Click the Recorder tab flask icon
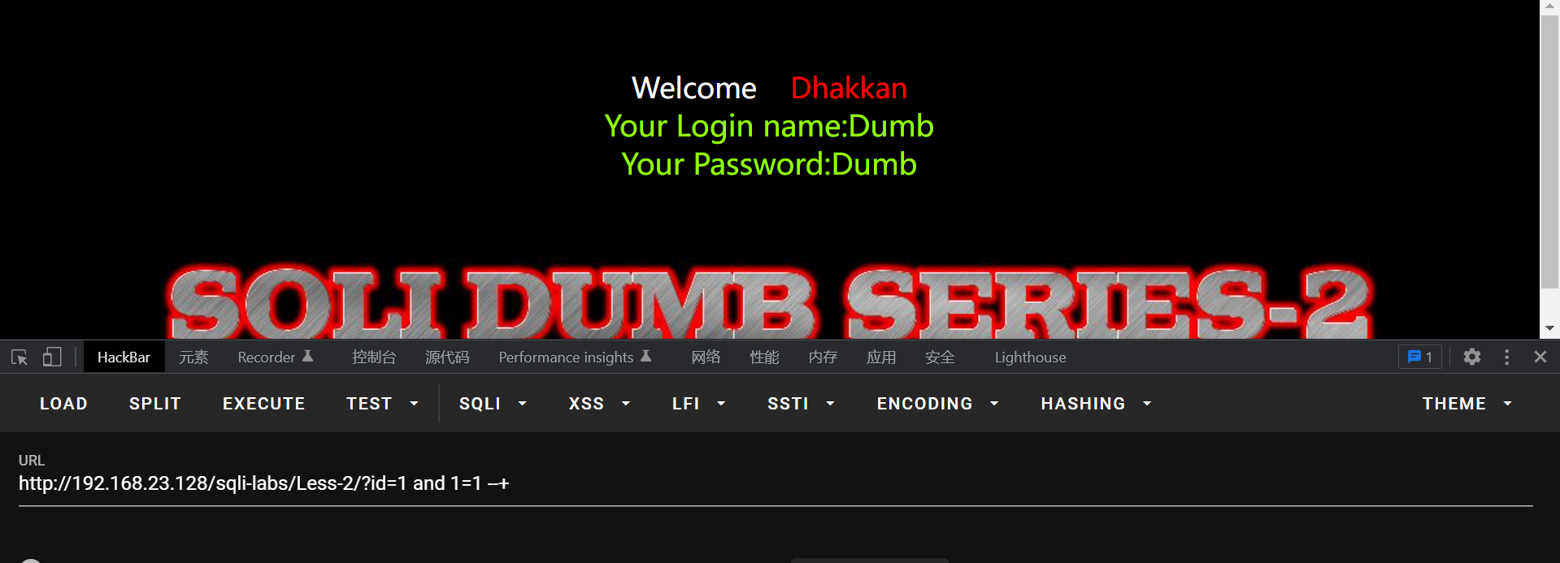Screen dimensions: 1560x563 (x=308, y=356)
